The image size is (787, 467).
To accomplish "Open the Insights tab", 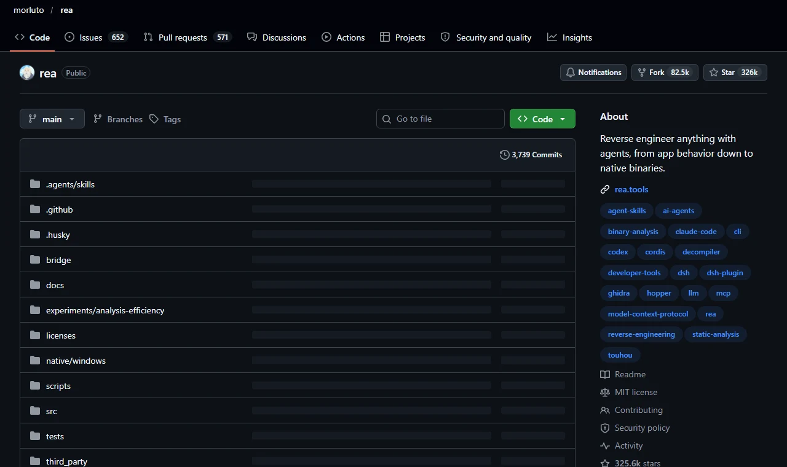I will coord(570,37).
